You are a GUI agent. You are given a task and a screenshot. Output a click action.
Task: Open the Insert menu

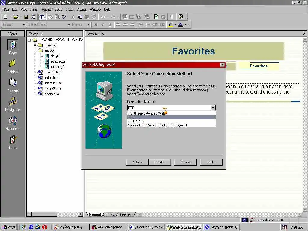(34, 9)
